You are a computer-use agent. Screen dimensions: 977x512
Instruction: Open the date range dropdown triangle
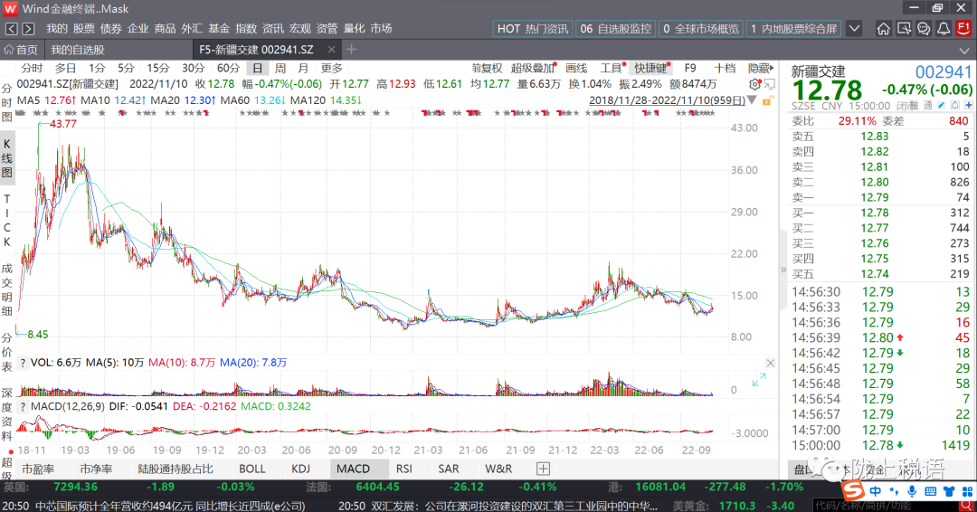tap(752, 100)
